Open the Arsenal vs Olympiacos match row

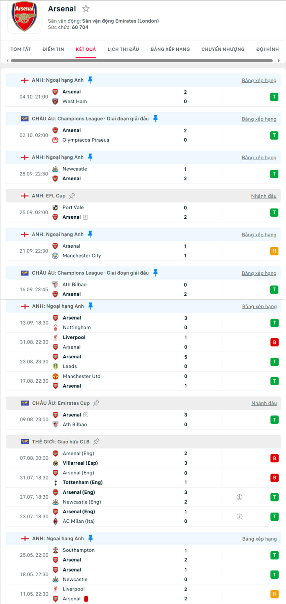135,135
